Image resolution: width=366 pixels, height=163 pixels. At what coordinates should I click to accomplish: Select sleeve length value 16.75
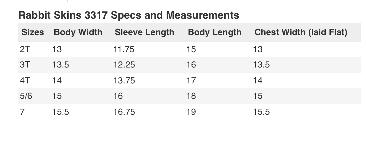tap(124, 112)
